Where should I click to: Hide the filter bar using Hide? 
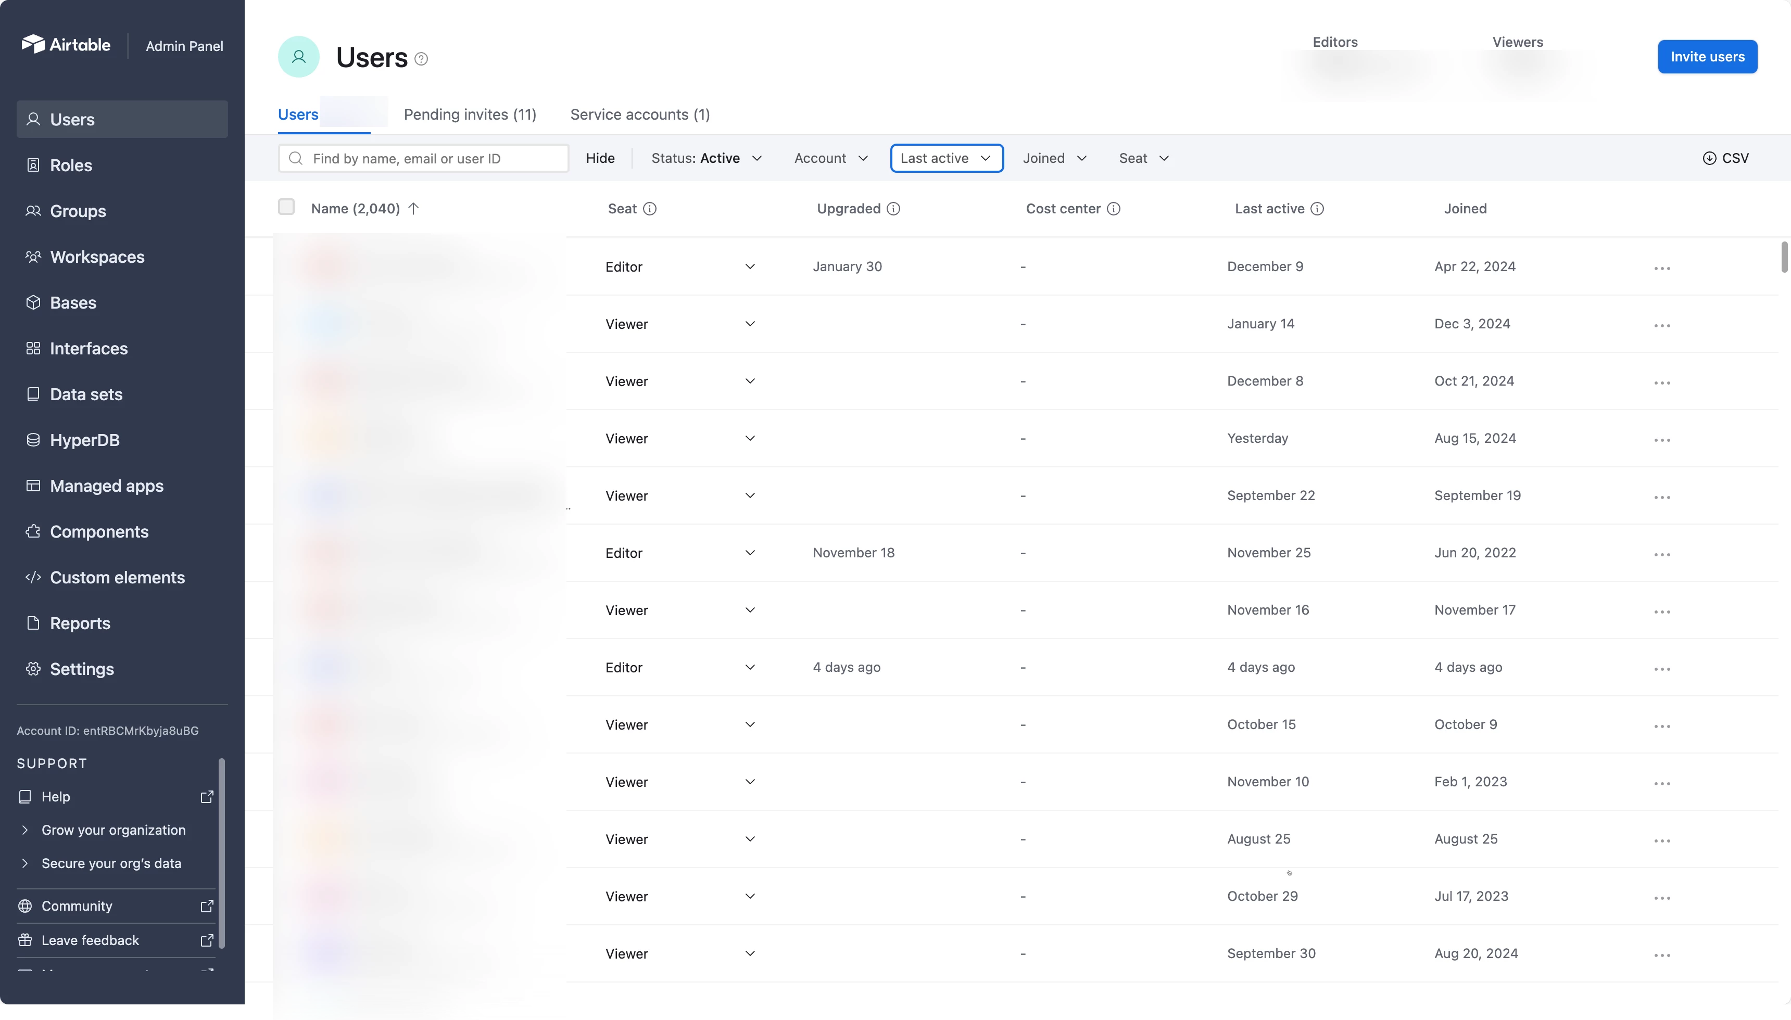600,158
